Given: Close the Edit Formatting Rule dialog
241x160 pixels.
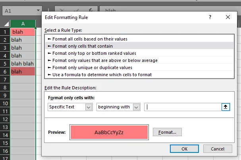Looking at the screenshot, I should point(228,17).
